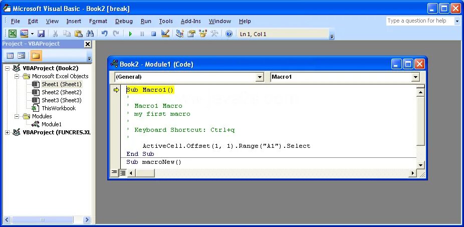The width and height of the screenshot is (464, 227).
Task: Open the Tools menu
Action: pyautogui.click(x=166, y=21)
